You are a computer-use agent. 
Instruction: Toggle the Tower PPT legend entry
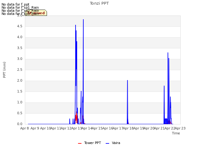(90, 143)
